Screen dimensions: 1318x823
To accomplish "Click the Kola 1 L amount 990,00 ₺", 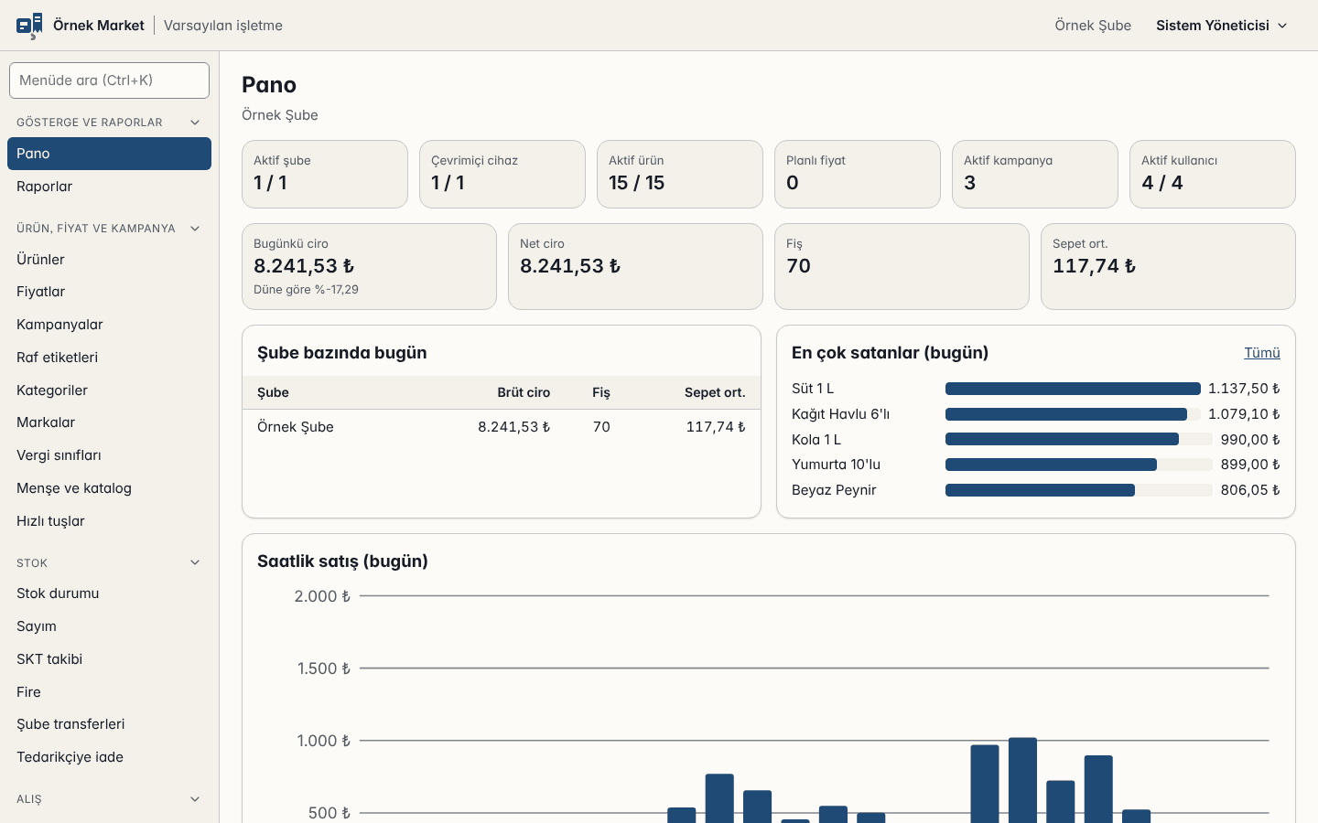I will (1250, 440).
